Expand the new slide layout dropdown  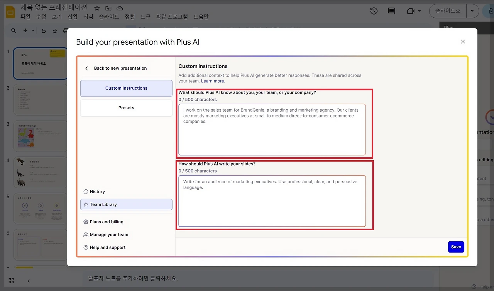(x=33, y=30)
